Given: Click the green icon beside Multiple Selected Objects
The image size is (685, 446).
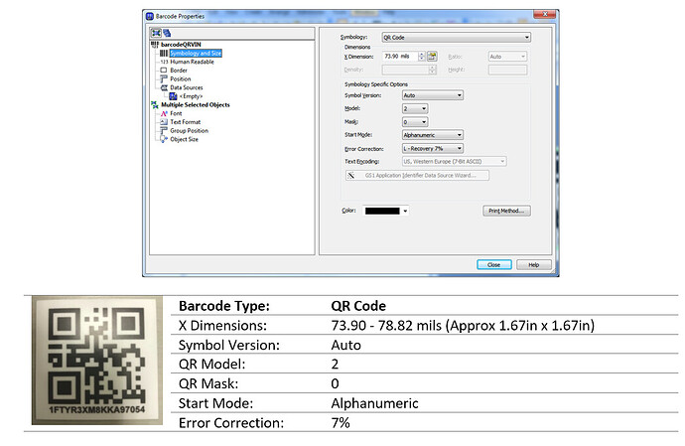Looking at the screenshot, I should (155, 105).
